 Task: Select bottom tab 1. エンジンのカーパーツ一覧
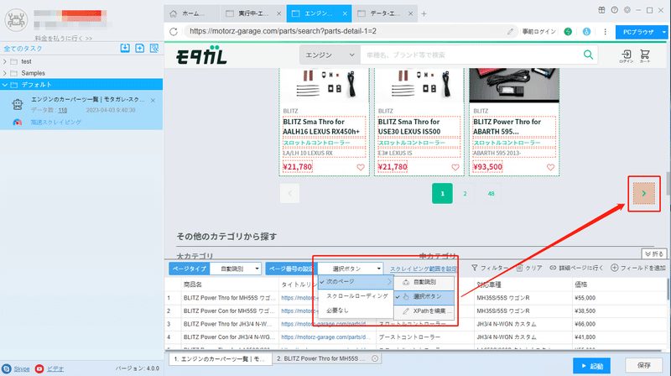(221, 358)
